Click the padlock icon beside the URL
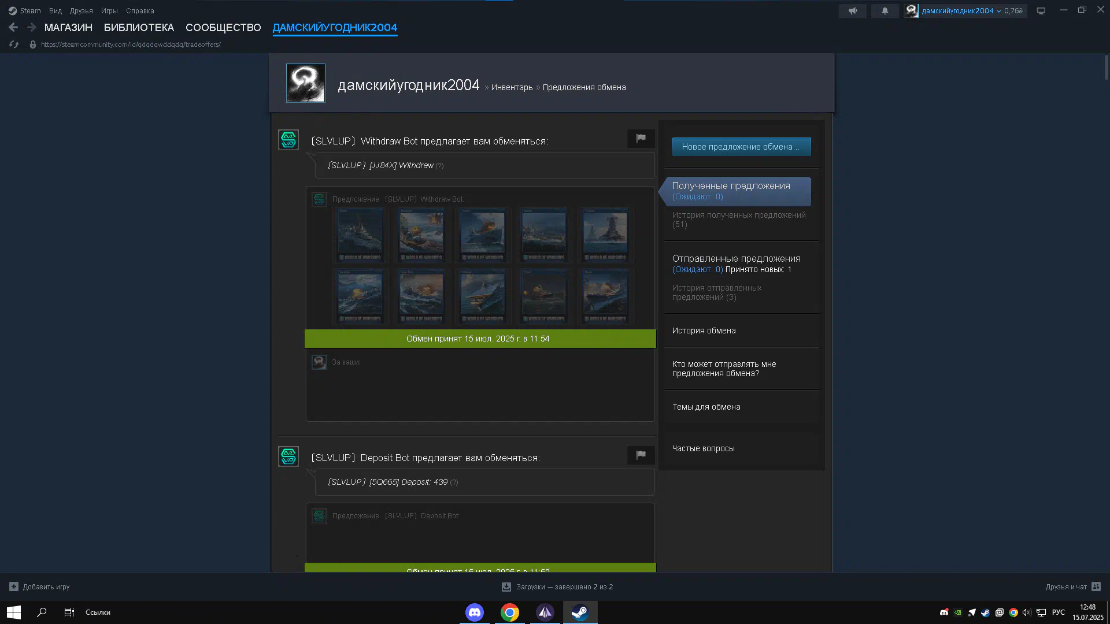Viewport: 1110px width, 624px height. click(x=33, y=44)
